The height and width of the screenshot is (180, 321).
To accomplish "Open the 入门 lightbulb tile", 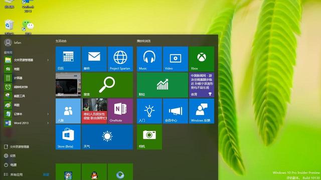I will click(149, 111).
